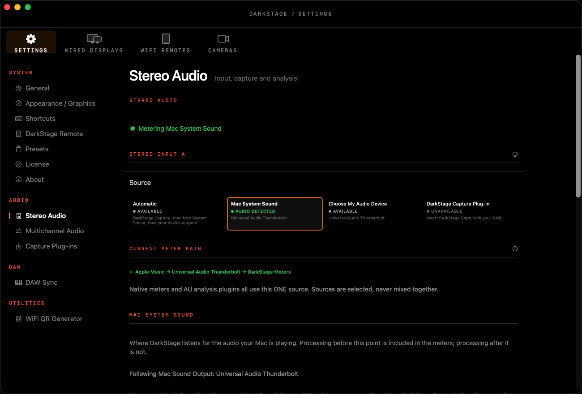Open Capture Plug-ins settings
The image size is (582, 394).
coord(51,246)
